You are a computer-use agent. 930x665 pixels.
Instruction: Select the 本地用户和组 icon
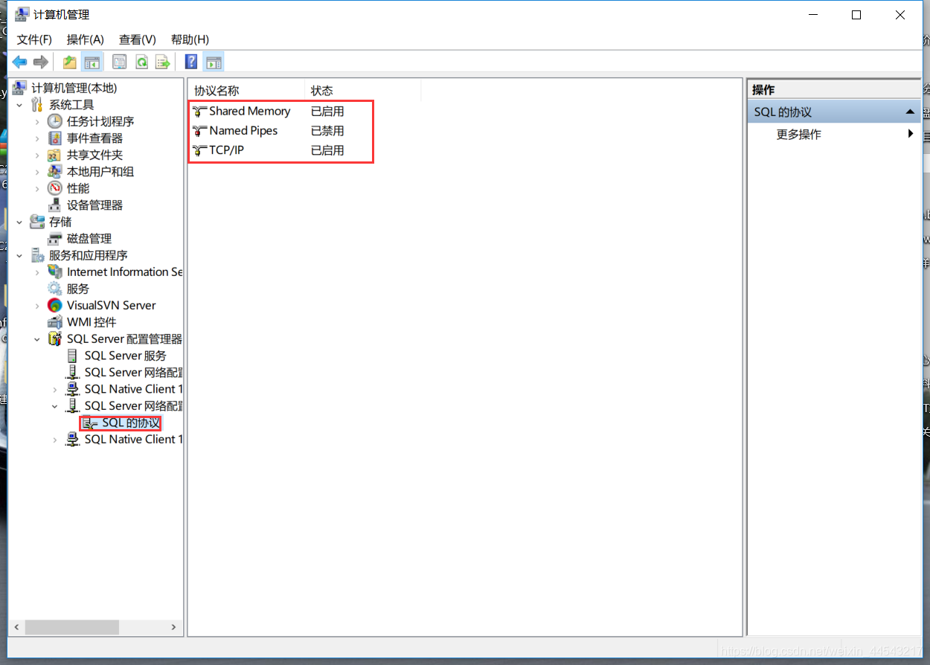[55, 172]
